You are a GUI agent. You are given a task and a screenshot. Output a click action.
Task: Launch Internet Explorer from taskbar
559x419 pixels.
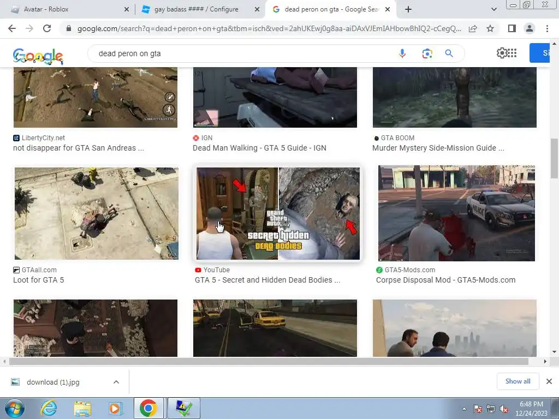49,408
